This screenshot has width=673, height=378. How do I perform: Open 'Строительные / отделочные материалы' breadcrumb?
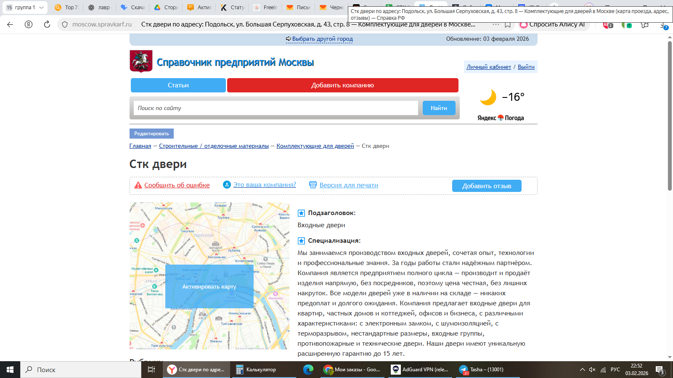(214, 146)
